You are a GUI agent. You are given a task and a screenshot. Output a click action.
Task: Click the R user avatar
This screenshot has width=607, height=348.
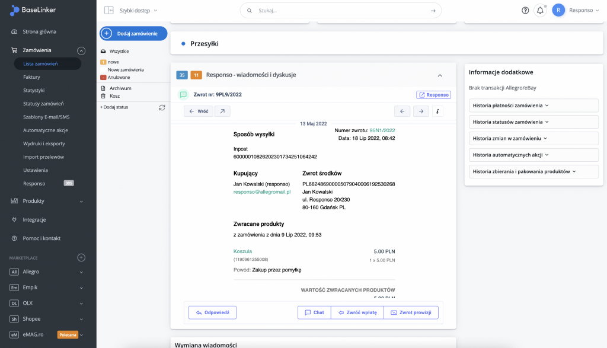pyautogui.click(x=558, y=11)
